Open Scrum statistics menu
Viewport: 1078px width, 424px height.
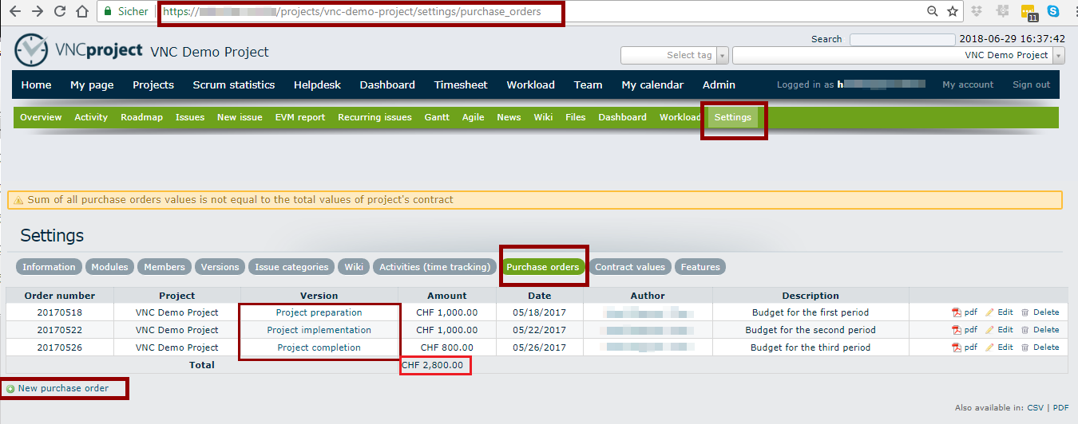pyautogui.click(x=233, y=84)
